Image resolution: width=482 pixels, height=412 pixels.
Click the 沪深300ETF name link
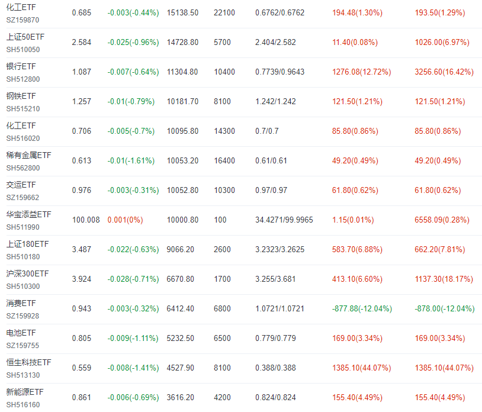(x=27, y=273)
